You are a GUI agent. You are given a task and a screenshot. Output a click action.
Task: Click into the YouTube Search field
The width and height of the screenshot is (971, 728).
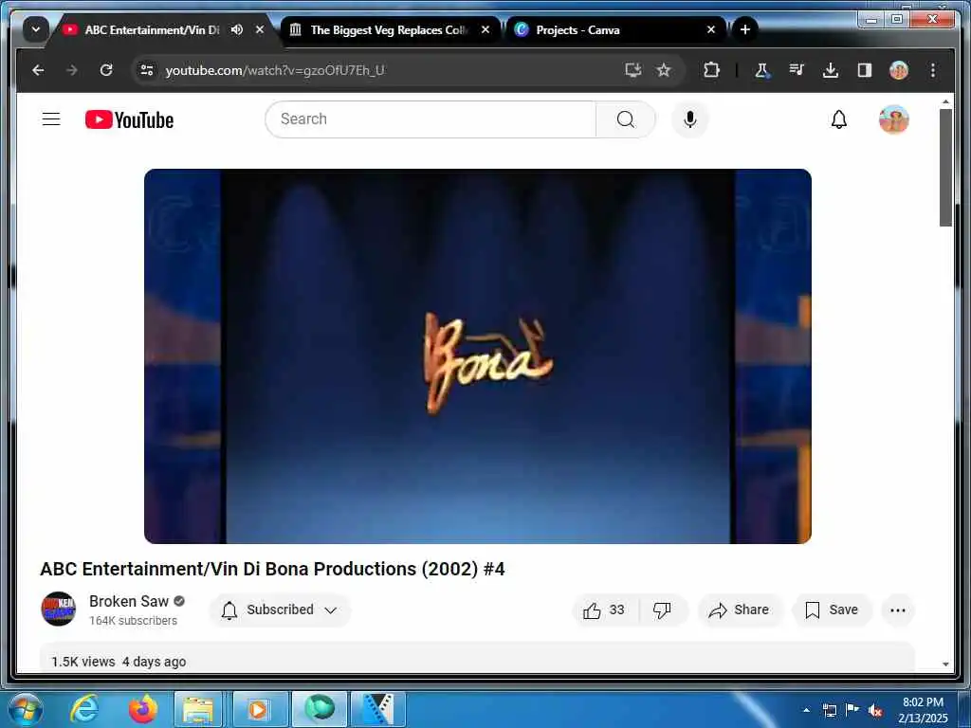click(x=431, y=118)
